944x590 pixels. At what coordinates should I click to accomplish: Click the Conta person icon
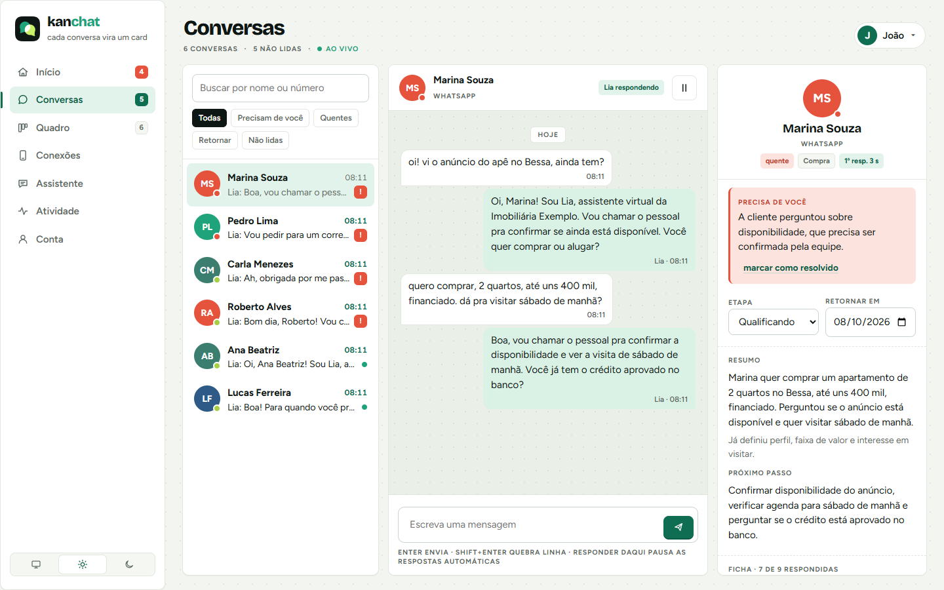tap(23, 239)
